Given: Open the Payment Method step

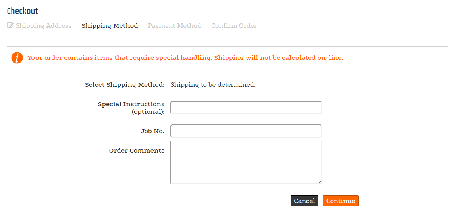Looking at the screenshot, I should click(174, 26).
